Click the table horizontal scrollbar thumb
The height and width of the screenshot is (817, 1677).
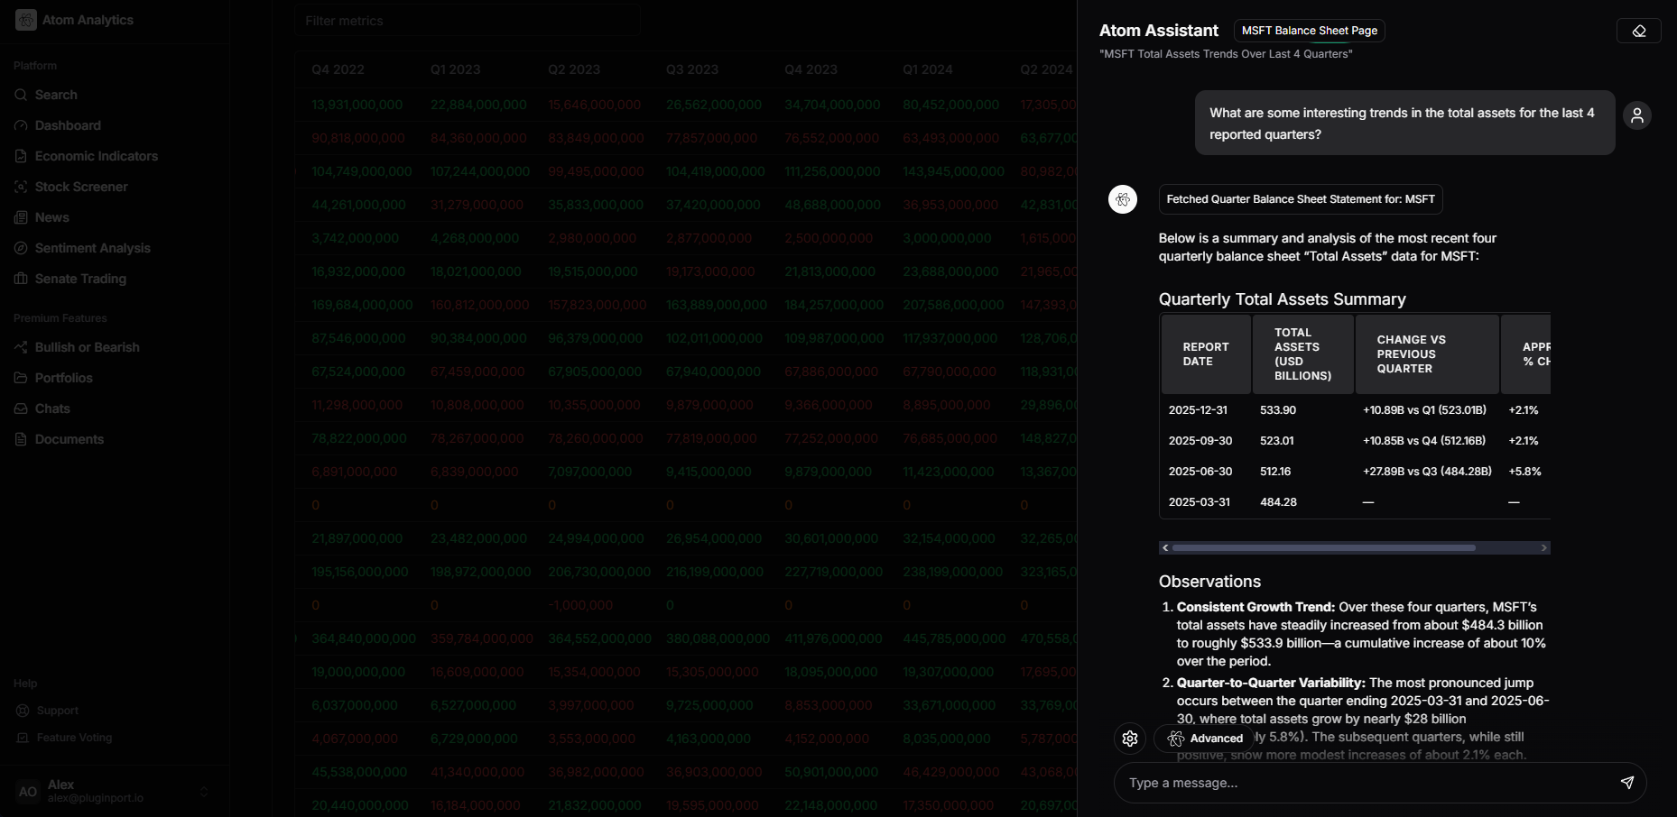(1324, 547)
